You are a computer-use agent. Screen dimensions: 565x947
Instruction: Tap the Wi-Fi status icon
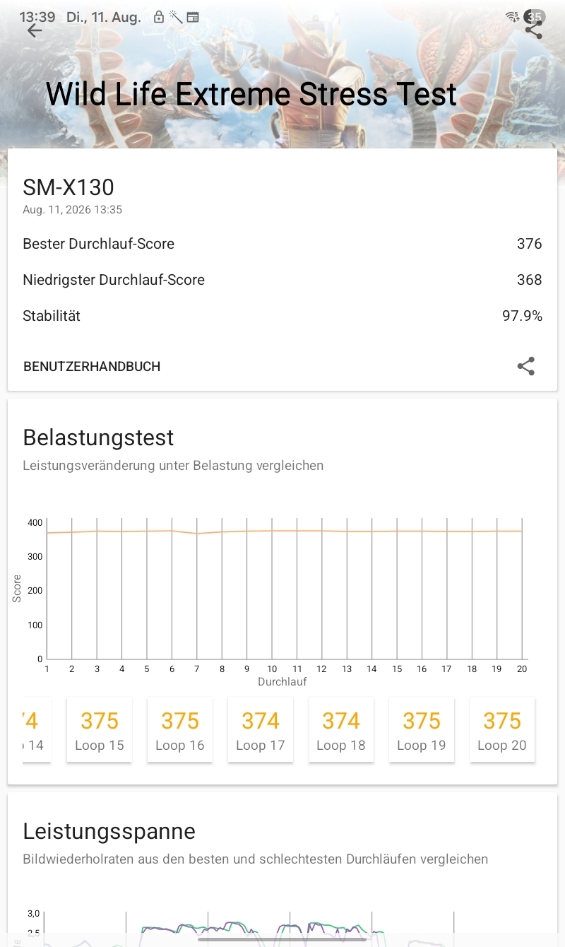pyautogui.click(x=513, y=17)
